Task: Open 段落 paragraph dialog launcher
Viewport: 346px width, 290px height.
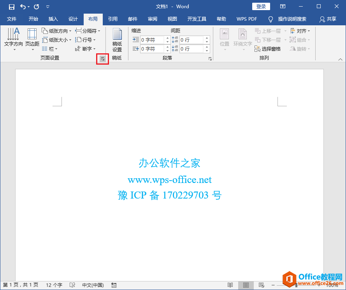Action: point(210,59)
